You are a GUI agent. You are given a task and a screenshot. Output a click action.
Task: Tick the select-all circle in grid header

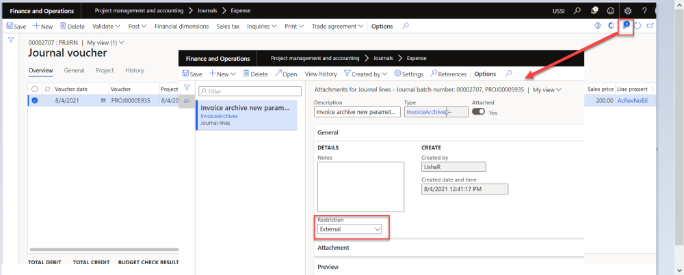[x=34, y=89]
